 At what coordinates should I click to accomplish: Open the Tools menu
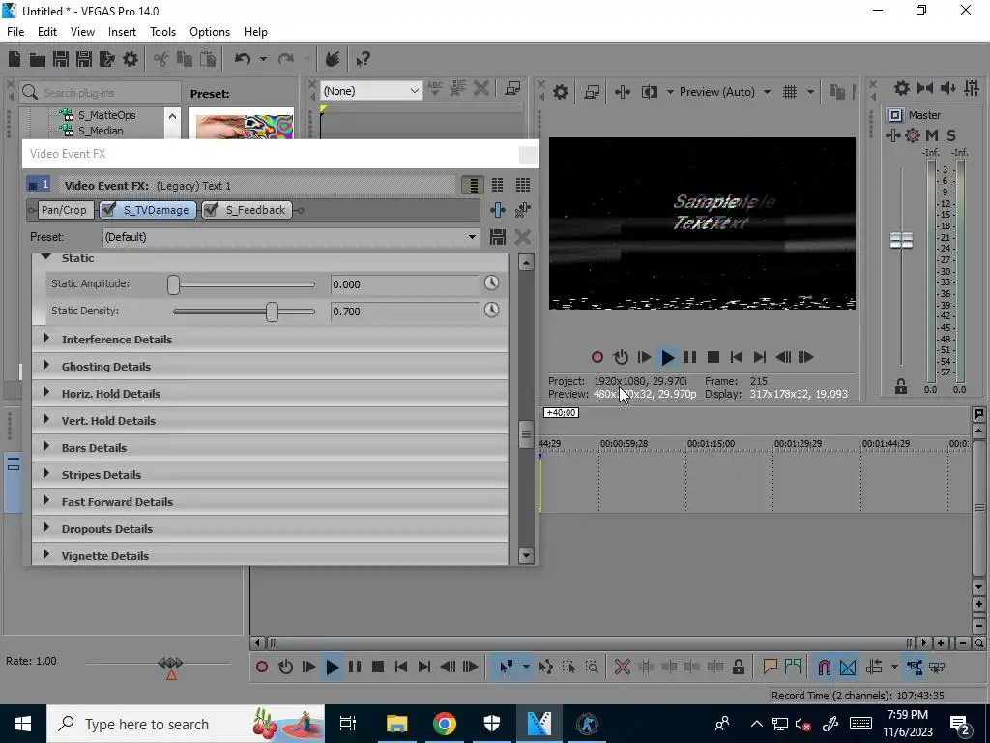[x=162, y=32]
